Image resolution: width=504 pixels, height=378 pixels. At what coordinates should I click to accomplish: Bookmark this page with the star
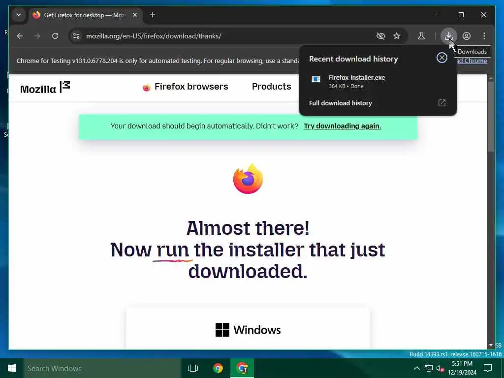(397, 36)
